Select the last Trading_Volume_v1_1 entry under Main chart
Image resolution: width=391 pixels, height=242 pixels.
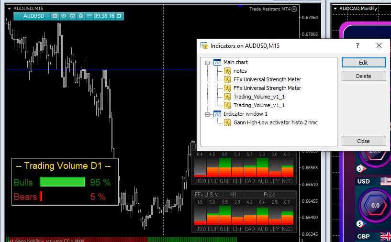click(259, 105)
